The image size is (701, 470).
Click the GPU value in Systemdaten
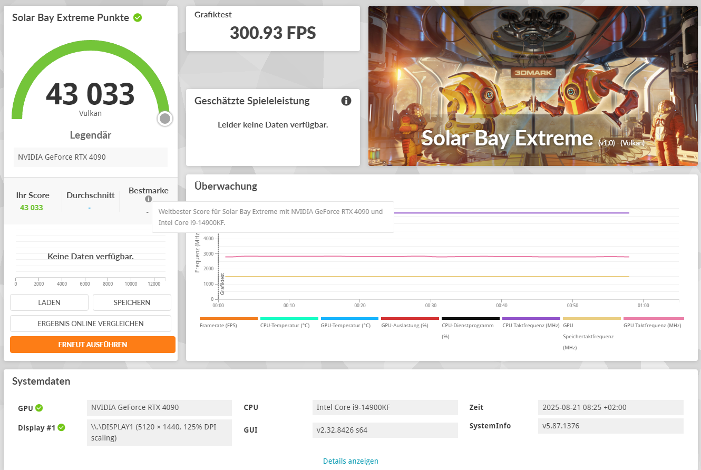tap(159, 407)
